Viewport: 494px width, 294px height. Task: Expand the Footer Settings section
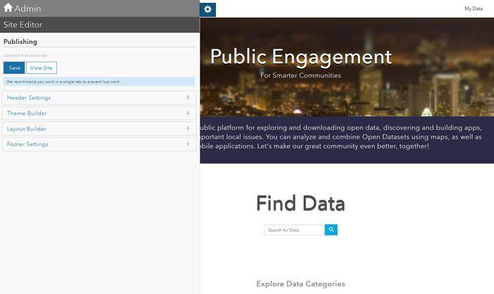(28, 144)
